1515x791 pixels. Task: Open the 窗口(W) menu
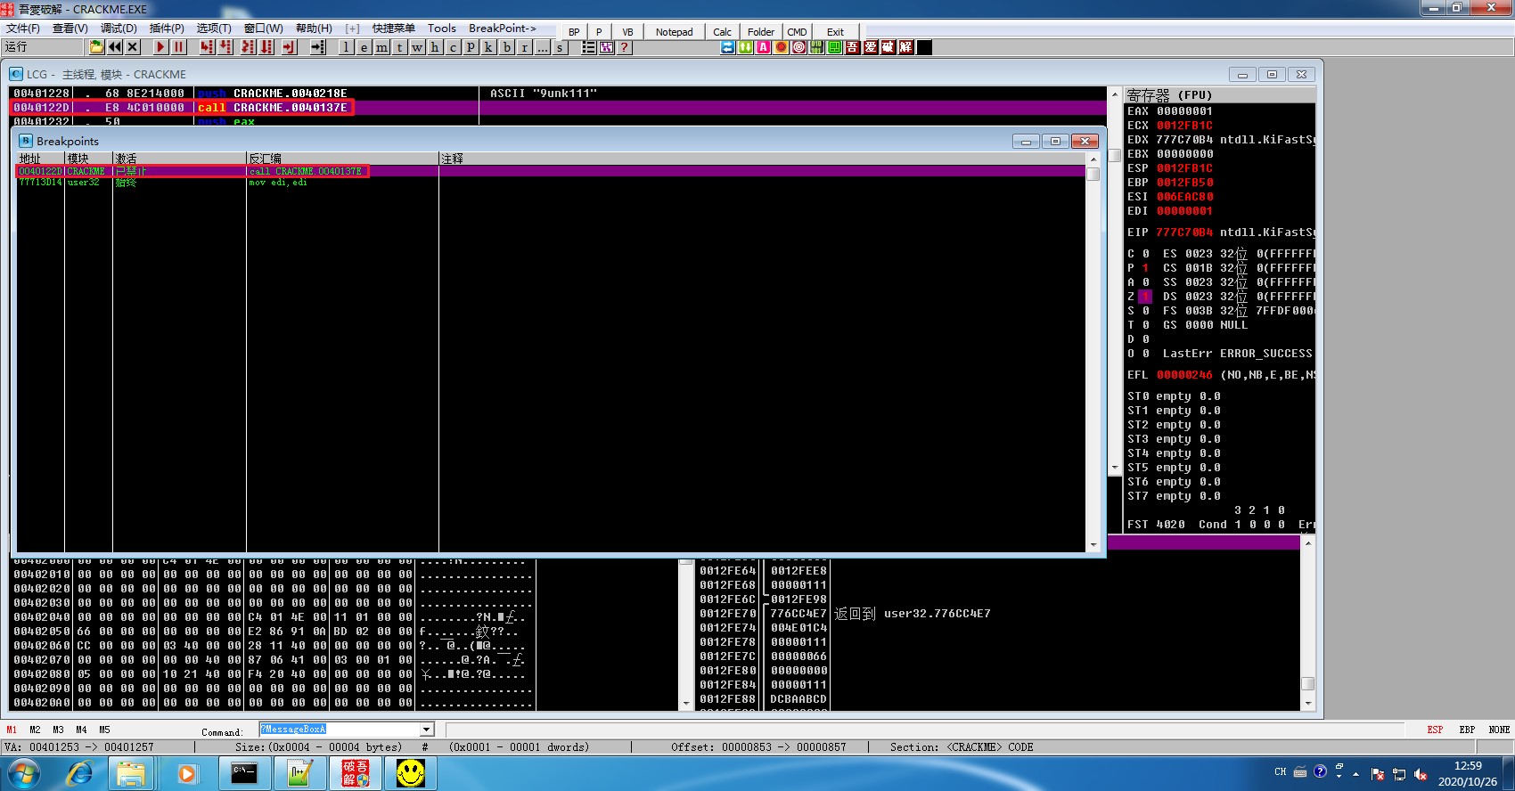pyautogui.click(x=264, y=29)
